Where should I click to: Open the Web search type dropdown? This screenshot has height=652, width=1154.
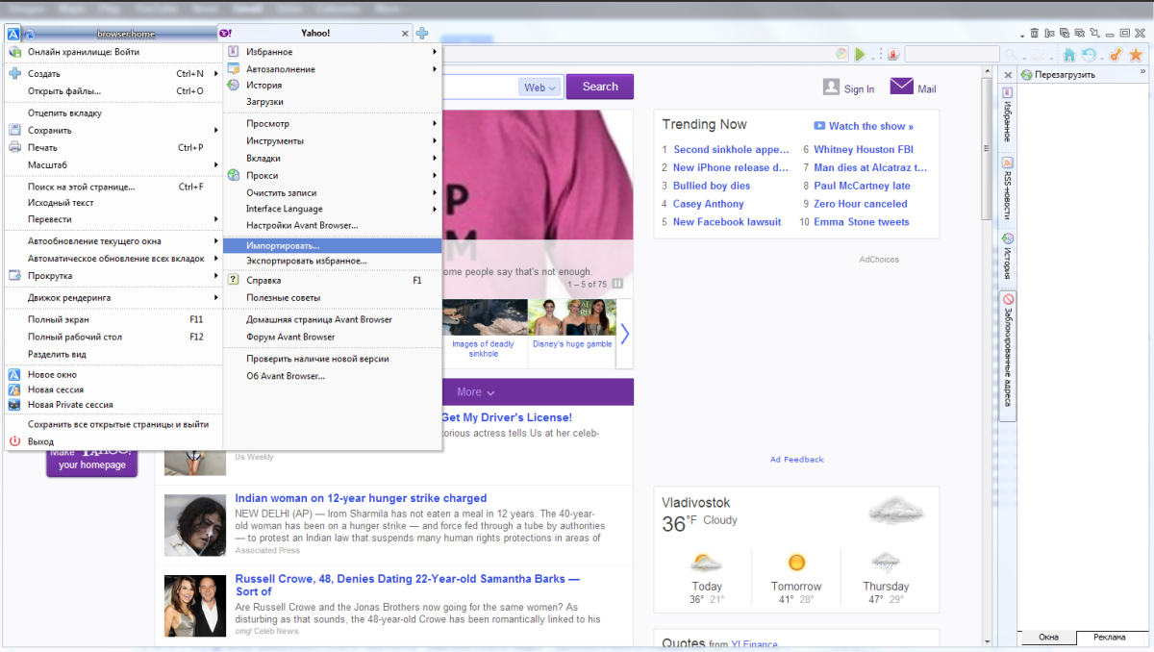click(540, 88)
